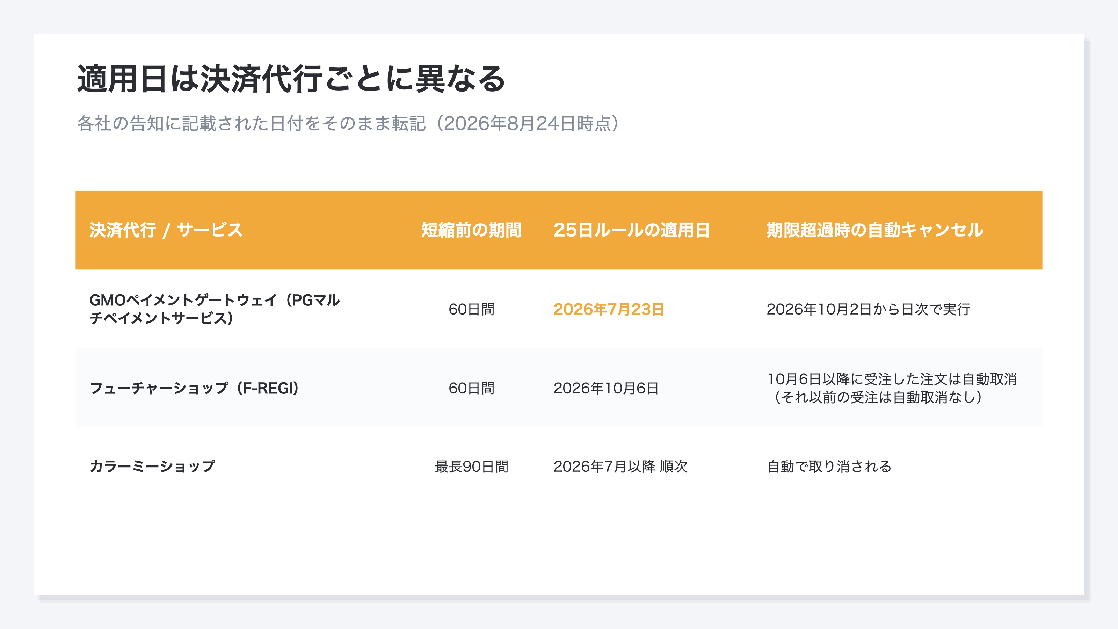Select the date 2026年10月6日

(606, 388)
